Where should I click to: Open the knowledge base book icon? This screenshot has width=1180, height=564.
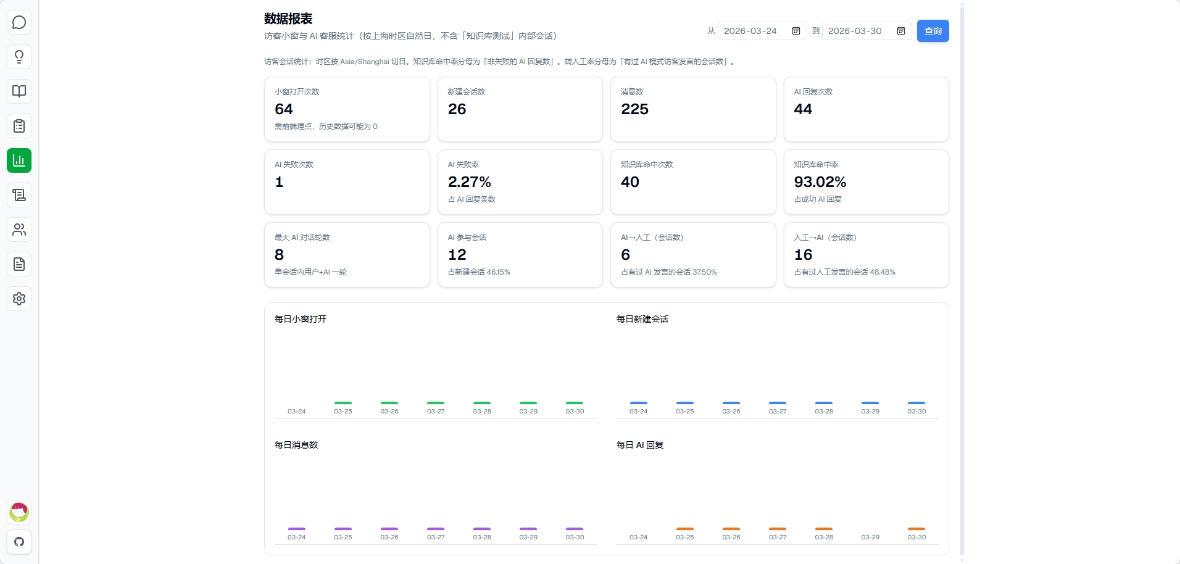[x=19, y=91]
